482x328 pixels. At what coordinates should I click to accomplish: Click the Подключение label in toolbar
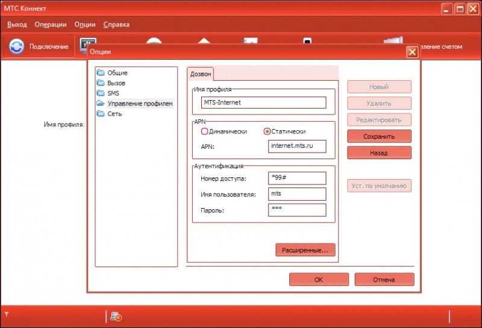pos(49,46)
